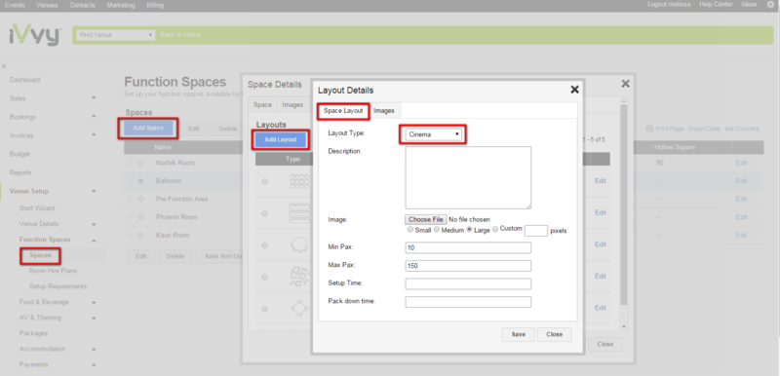Expand the Sales sidebar menu
This screenshot has width=780, height=376.
pyautogui.click(x=94, y=98)
